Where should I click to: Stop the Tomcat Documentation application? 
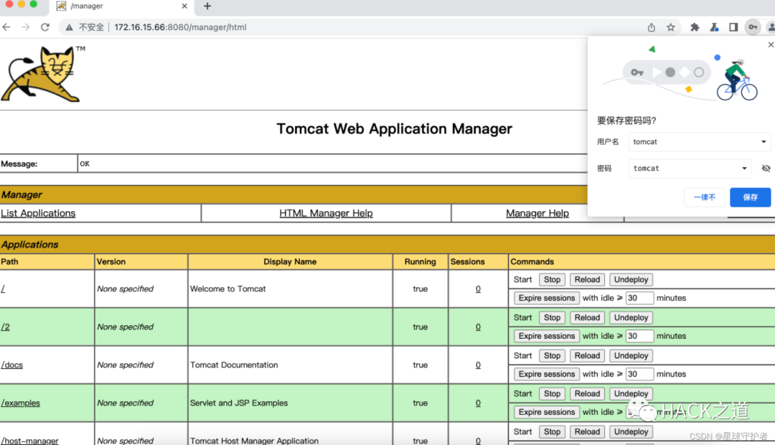[552, 355]
